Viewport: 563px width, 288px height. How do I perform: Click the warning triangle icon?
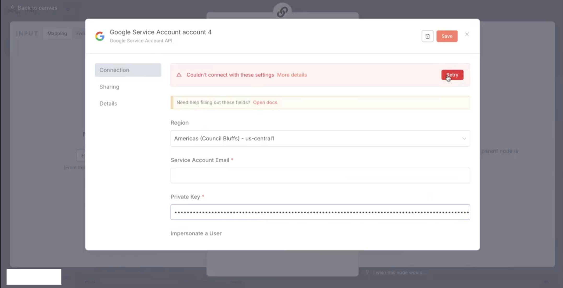[179, 75]
